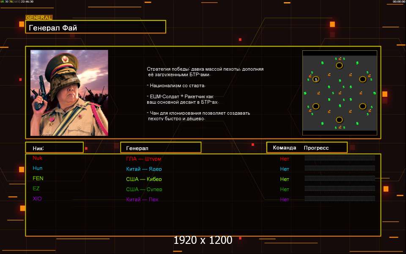Click the upper-right start position circle on minimap
This screenshot has width=406, height=254.
pyautogui.click(x=362, y=79)
